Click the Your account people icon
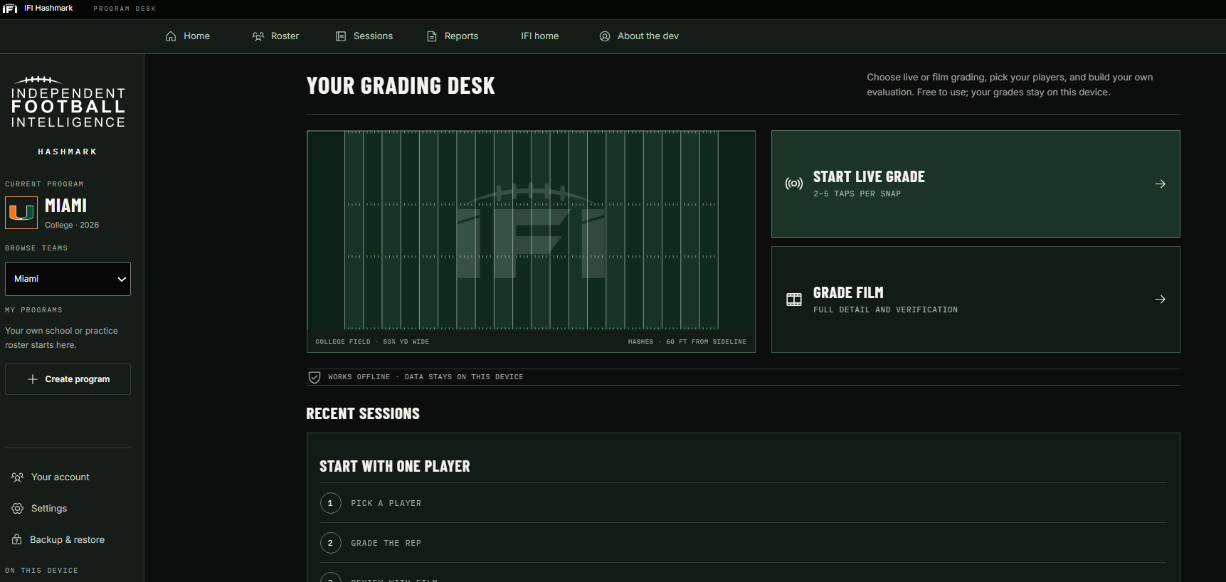 18,477
